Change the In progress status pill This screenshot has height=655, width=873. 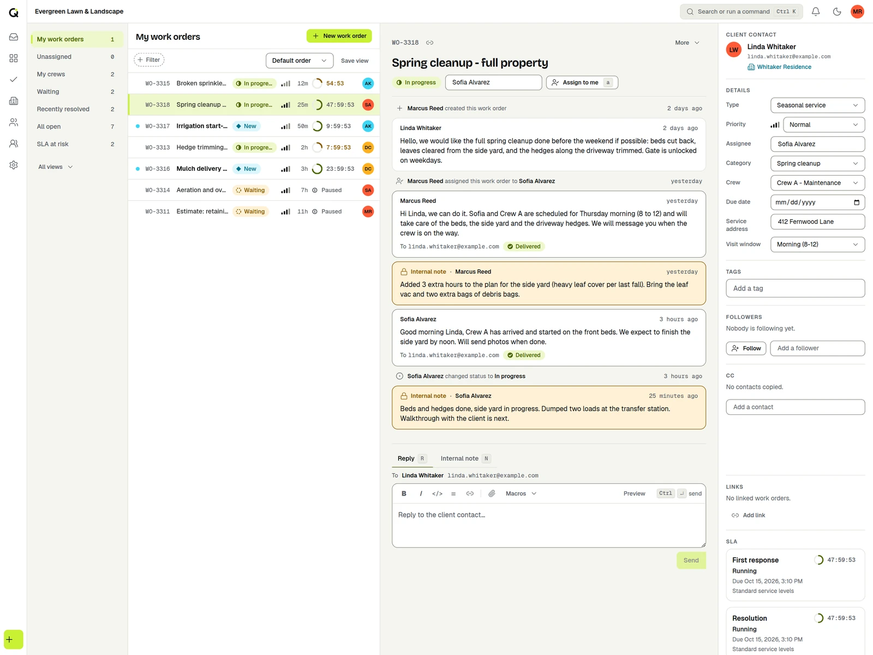(416, 82)
